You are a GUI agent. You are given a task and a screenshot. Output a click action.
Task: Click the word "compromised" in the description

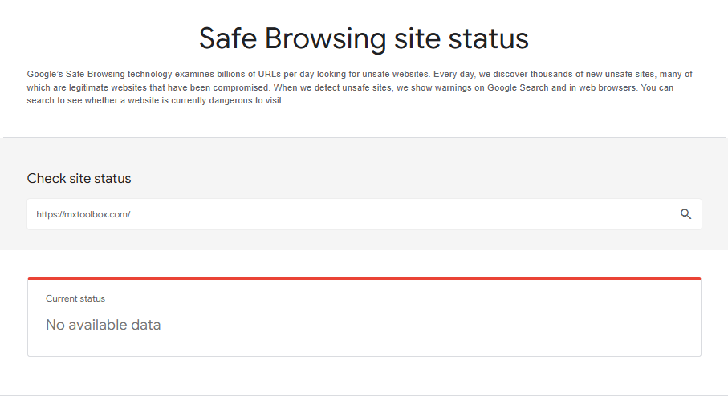(227, 87)
